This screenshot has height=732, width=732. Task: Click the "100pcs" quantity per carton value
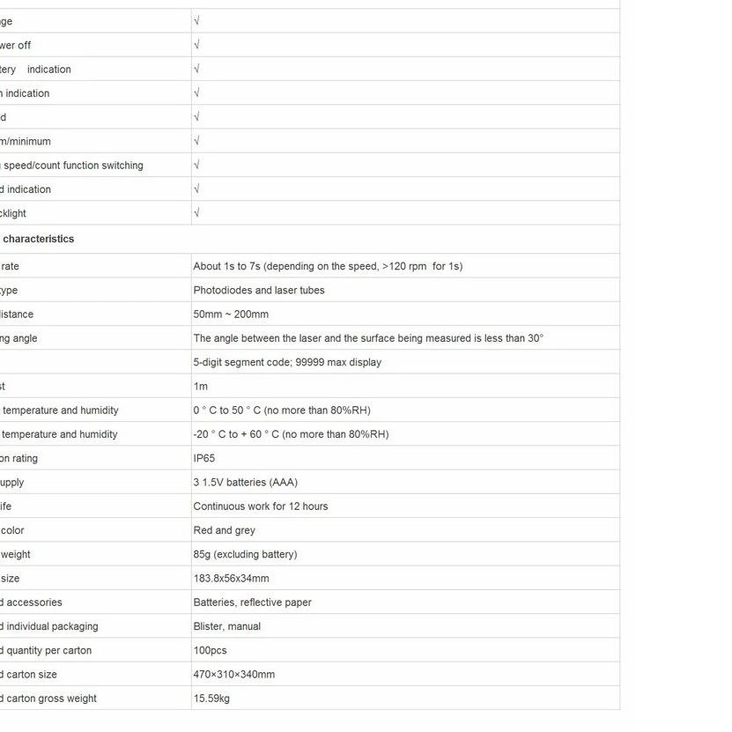210,650
